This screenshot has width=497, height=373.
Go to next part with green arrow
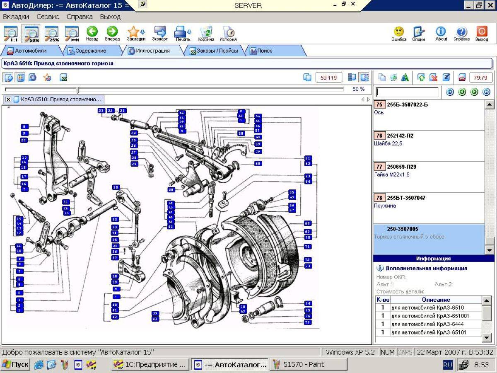click(474, 92)
